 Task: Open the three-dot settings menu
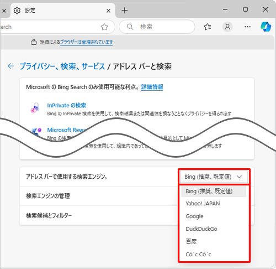247,27
